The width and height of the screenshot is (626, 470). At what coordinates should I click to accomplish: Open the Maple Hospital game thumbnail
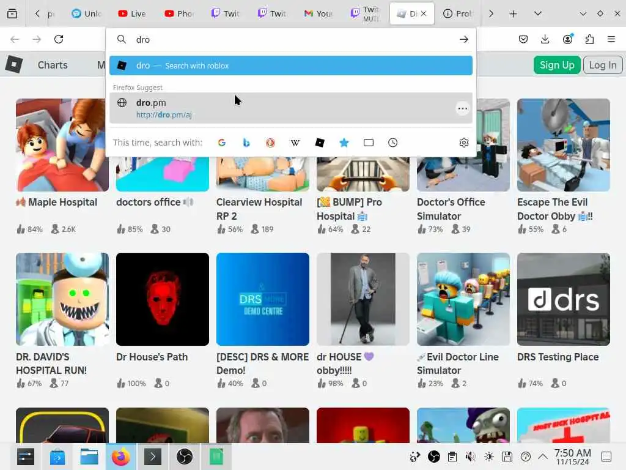coord(62,145)
